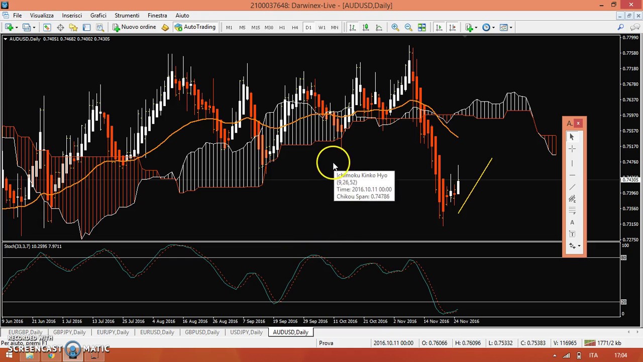Expand templates dropdown
This screenshot has height=362, width=643.
click(510, 27)
